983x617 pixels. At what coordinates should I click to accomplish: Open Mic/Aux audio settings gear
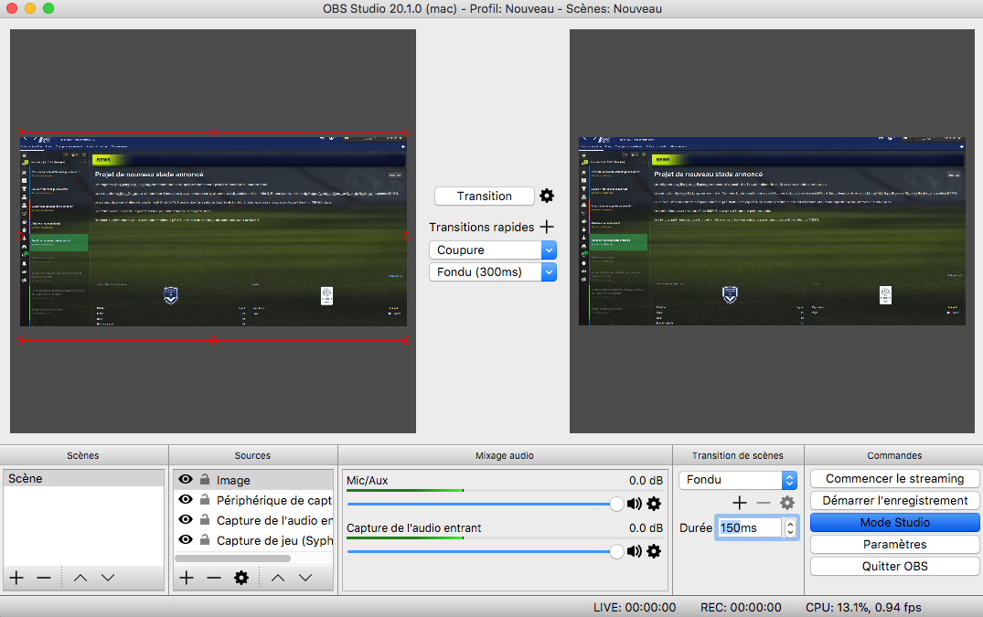pos(654,504)
